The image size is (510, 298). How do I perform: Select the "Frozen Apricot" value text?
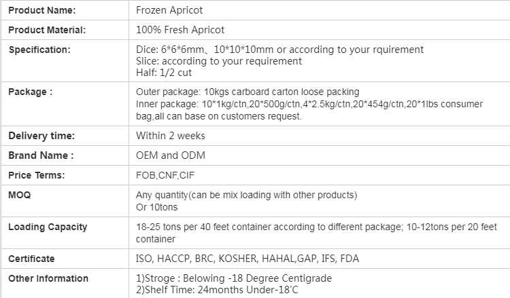169,11
